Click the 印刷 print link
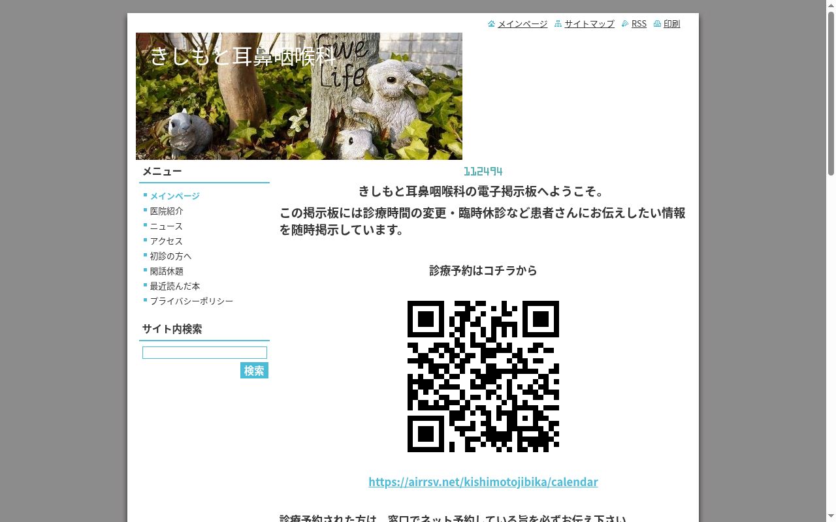The image size is (836, 522). [671, 23]
